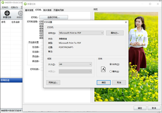Click the 准备就绪 status text
Viewport: 162px width, 113px height.
[x=63, y=39]
